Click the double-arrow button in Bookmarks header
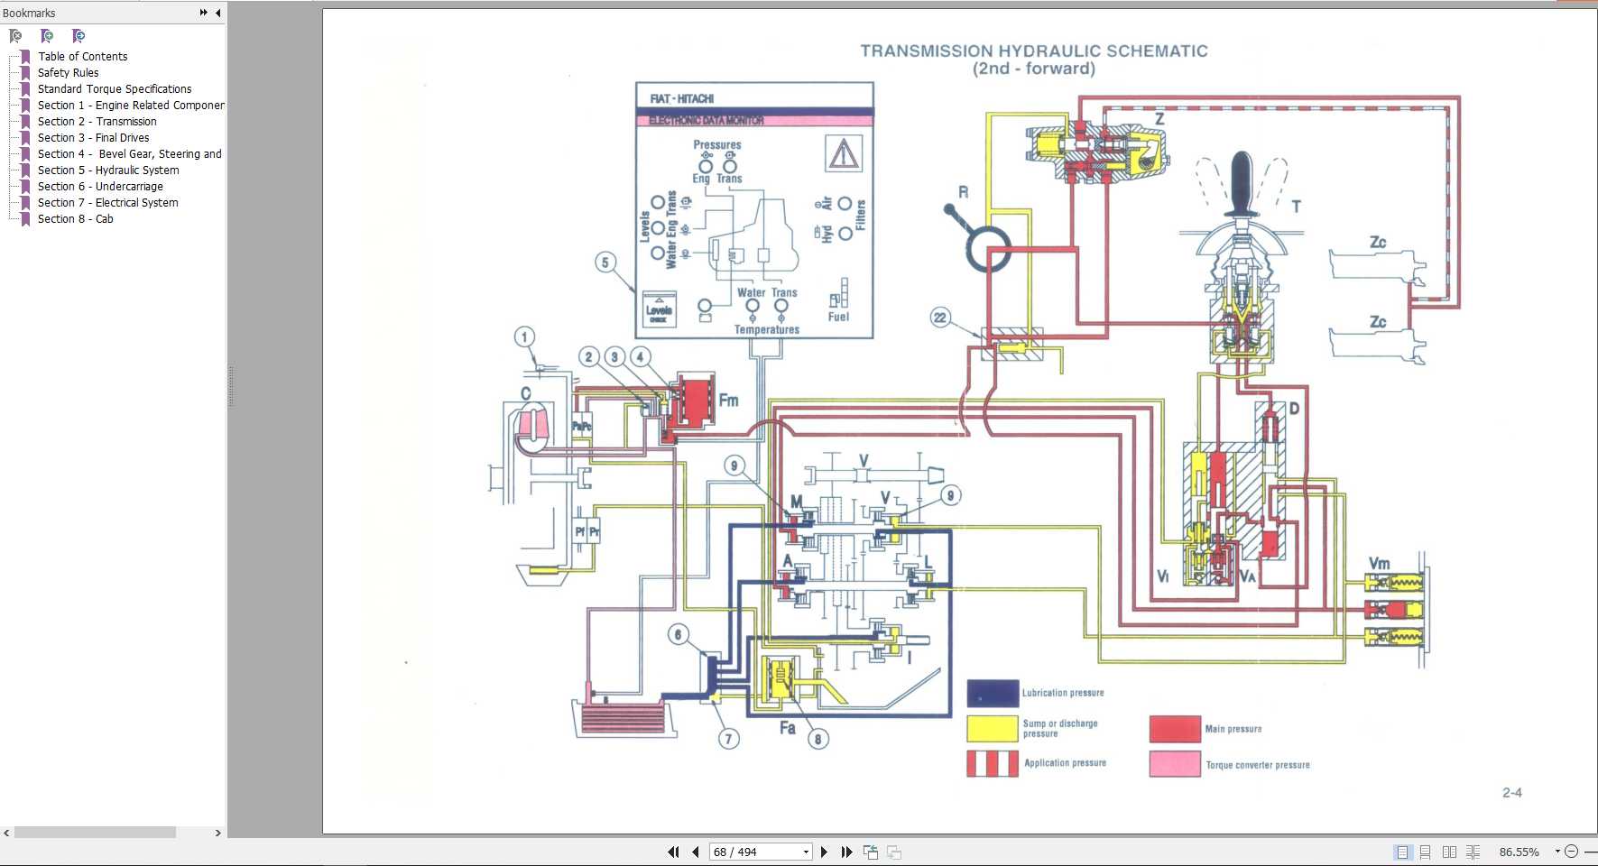 (x=203, y=13)
